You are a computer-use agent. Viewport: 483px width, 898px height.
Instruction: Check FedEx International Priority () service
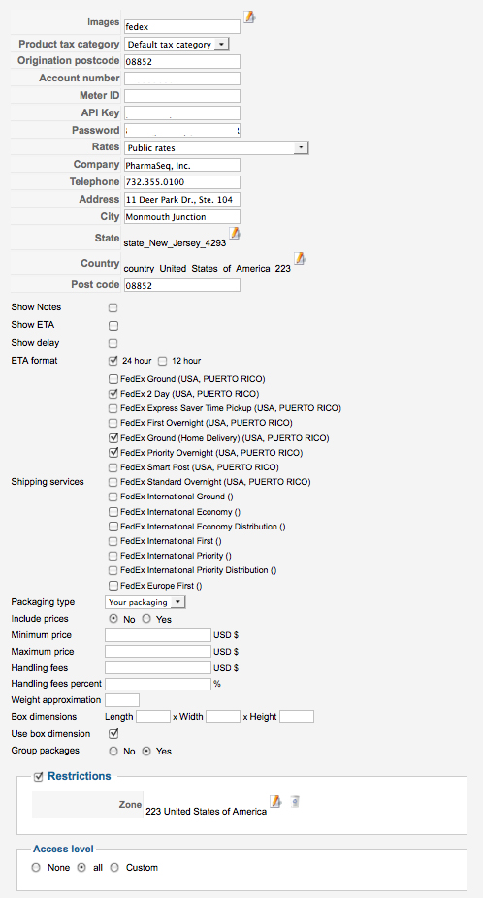(x=113, y=556)
